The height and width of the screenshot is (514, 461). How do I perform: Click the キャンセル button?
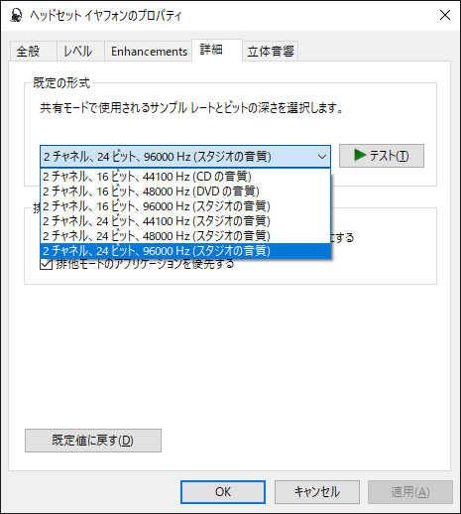[x=317, y=492]
